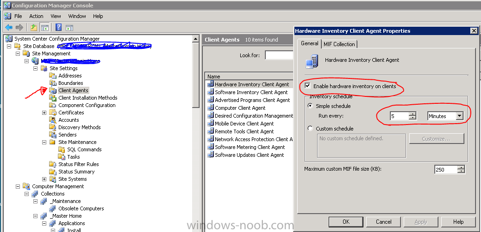The height and width of the screenshot is (232, 481).
Task: Select the Simple schedule radio button
Action: pyautogui.click(x=310, y=106)
